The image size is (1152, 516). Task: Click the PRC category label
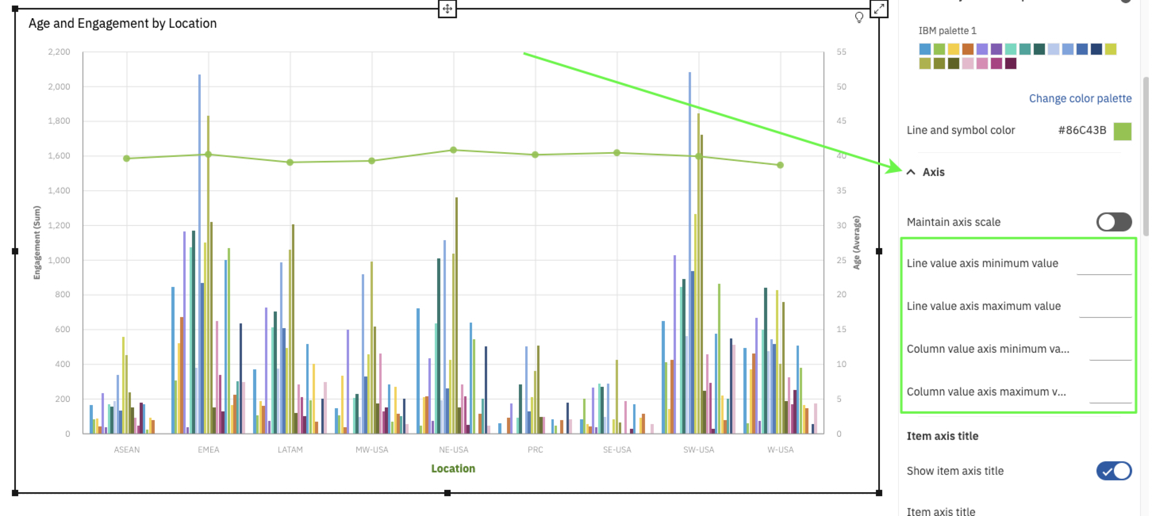point(535,449)
